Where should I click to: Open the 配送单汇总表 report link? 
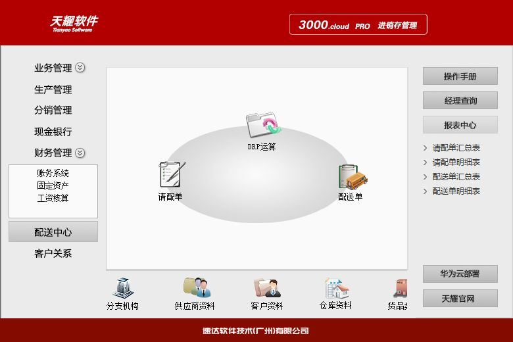456,177
